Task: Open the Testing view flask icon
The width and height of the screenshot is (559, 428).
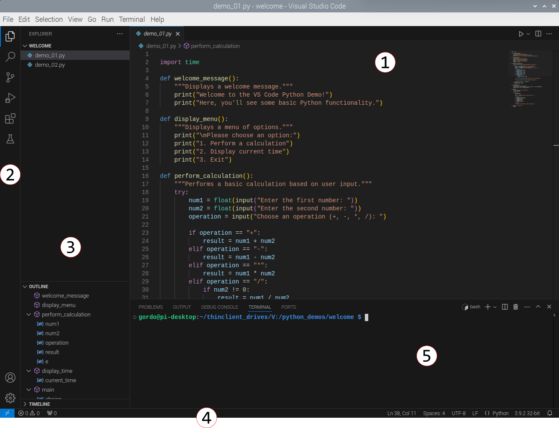Action: coord(10,139)
